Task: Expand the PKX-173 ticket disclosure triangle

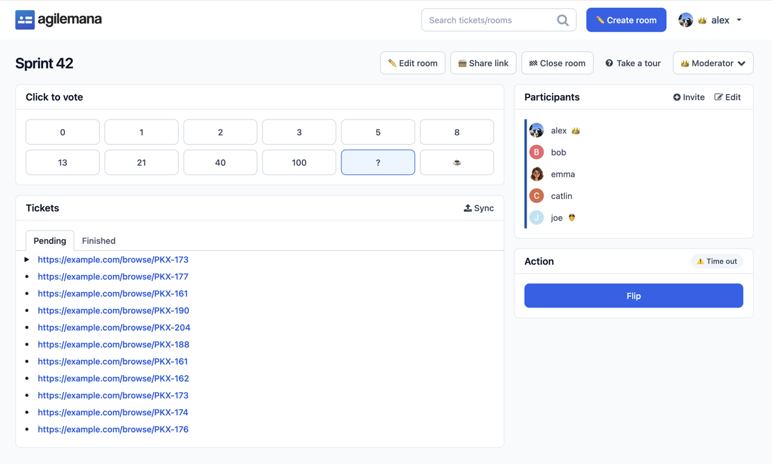Action: tap(27, 260)
